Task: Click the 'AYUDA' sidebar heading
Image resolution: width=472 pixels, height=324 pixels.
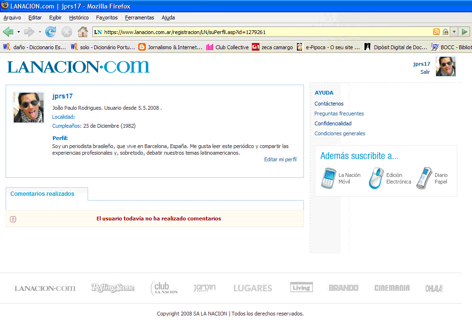Action: coord(324,93)
